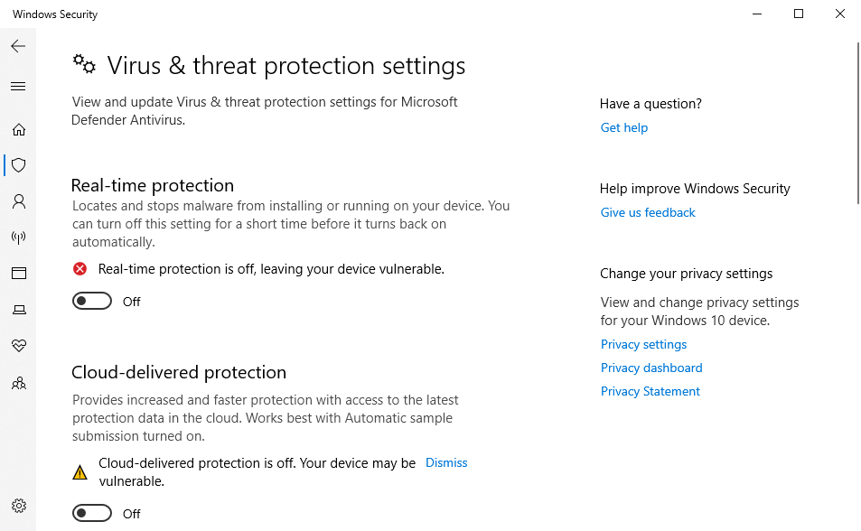This screenshot has width=861, height=531.
Task: Open Family options icon
Action: [x=18, y=383]
